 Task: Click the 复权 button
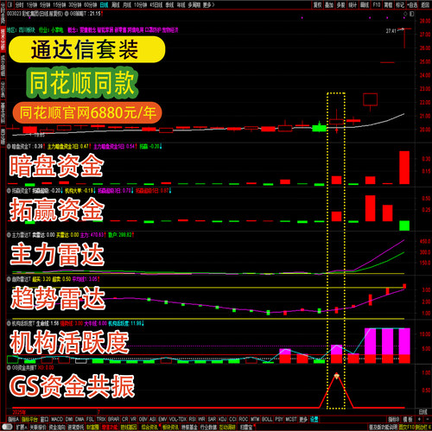(317, 5)
